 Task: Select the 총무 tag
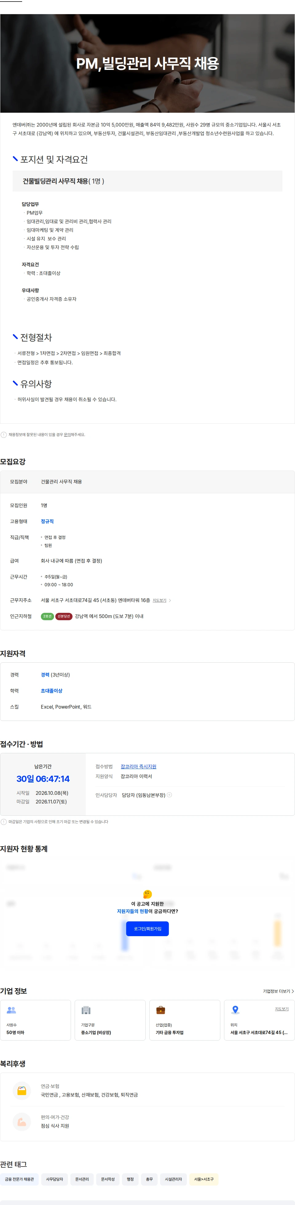pos(149,1179)
